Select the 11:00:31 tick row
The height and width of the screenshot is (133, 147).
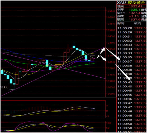click(132, 37)
